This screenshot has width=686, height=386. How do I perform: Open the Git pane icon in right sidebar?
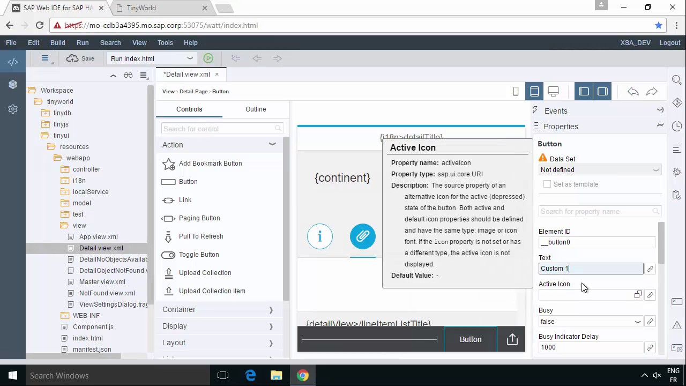point(677,103)
